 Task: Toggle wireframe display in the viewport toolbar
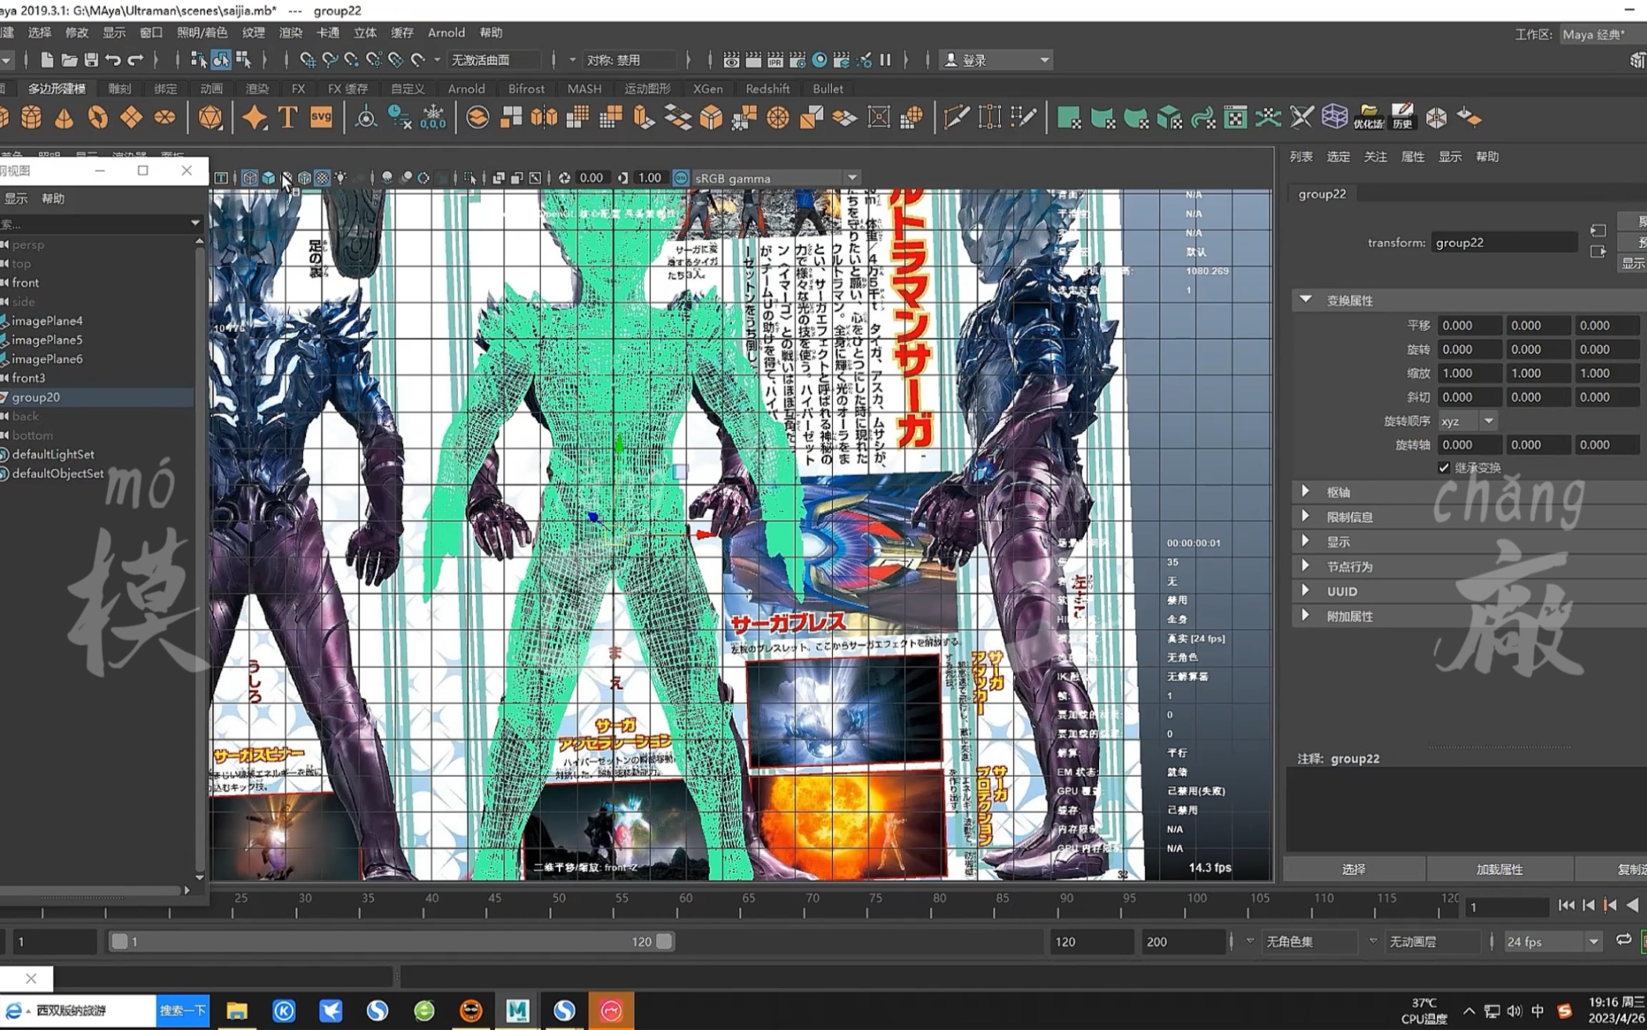pyautogui.click(x=250, y=178)
